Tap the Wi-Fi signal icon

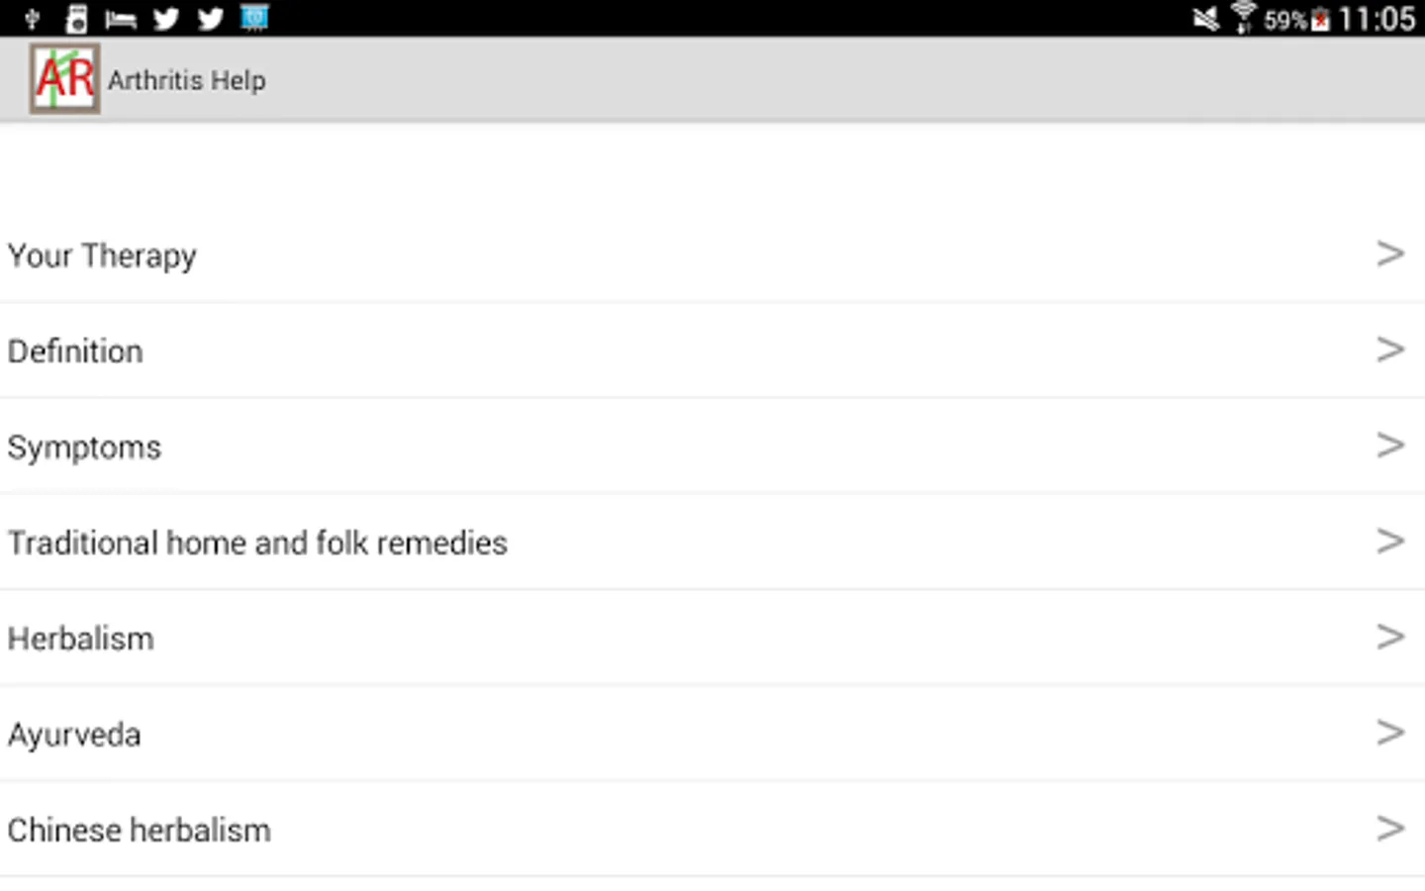tap(1243, 18)
